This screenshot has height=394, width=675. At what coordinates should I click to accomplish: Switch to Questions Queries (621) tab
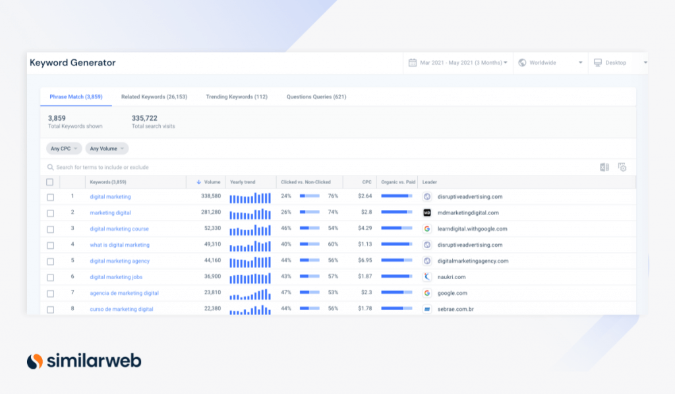coord(316,96)
